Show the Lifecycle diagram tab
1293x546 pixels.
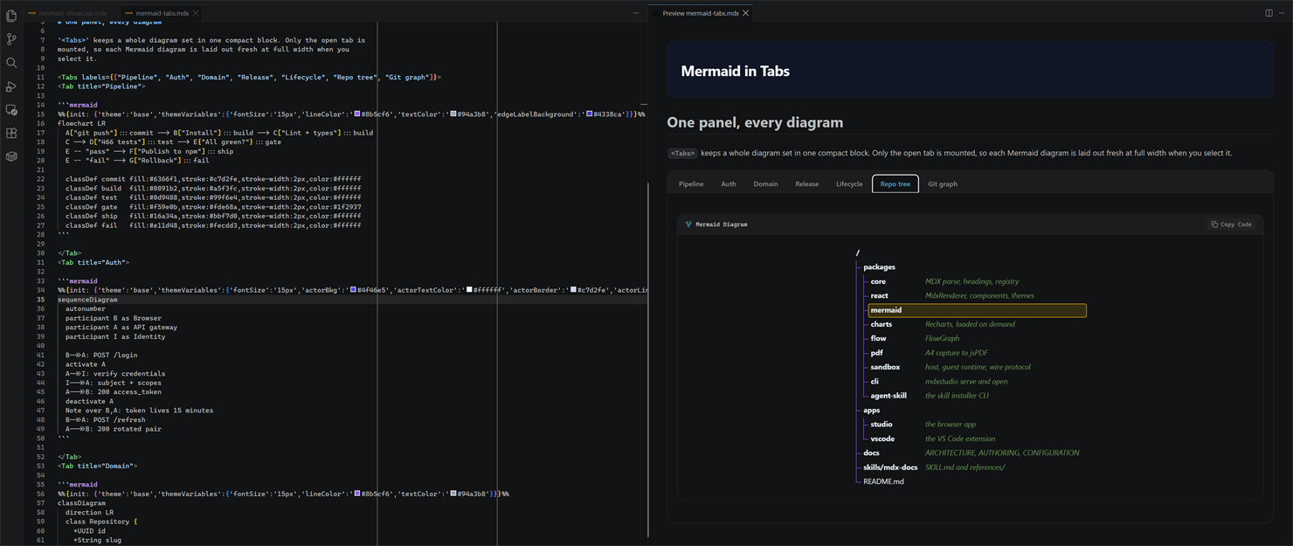[849, 184]
